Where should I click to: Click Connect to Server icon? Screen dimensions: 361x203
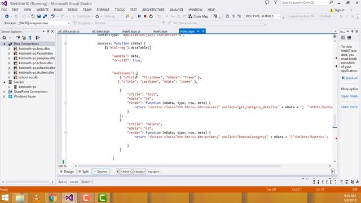(x=24, y=38)
